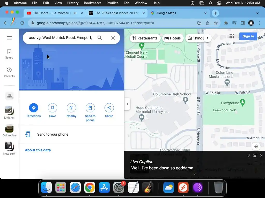Open the Google Maps hamburger menu
Image resolution: width=265 pixels, height=198 pixels.
[x=9, y=38]
